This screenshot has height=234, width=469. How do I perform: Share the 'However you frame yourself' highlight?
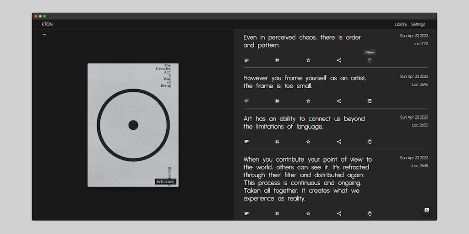tap(339, 101)
